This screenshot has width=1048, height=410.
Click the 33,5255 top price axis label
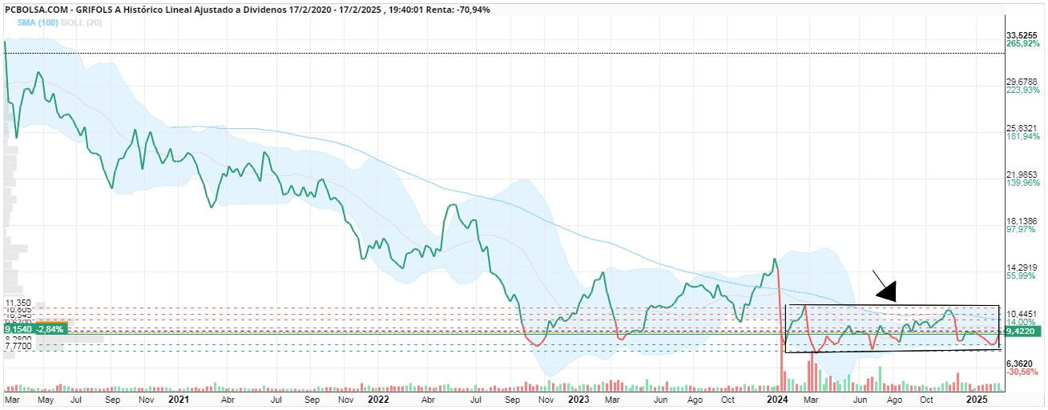[x=1022, y=35]
